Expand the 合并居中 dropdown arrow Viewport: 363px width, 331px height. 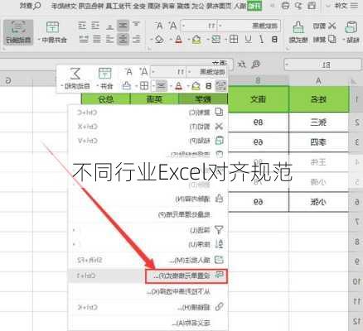(x=40, y=41)
